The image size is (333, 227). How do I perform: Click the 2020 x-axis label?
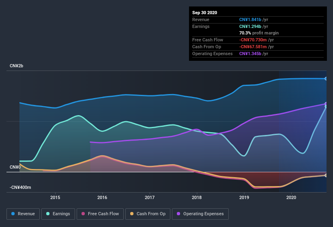pos(291,197)
